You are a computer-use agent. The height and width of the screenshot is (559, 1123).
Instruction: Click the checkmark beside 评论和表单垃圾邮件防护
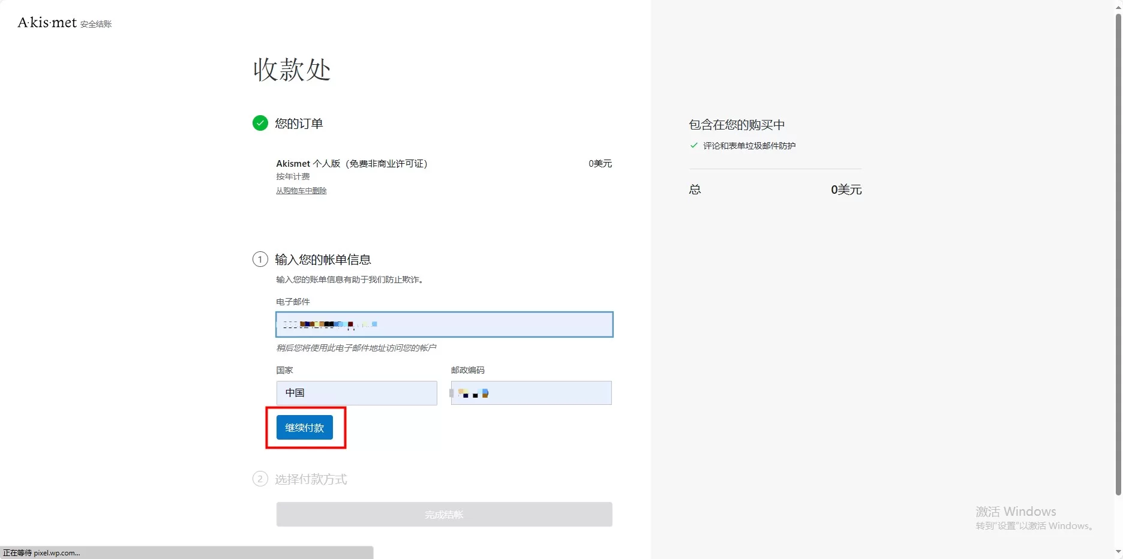pos(694,145)
